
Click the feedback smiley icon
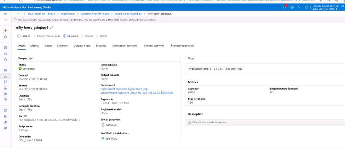coord(306,7)
